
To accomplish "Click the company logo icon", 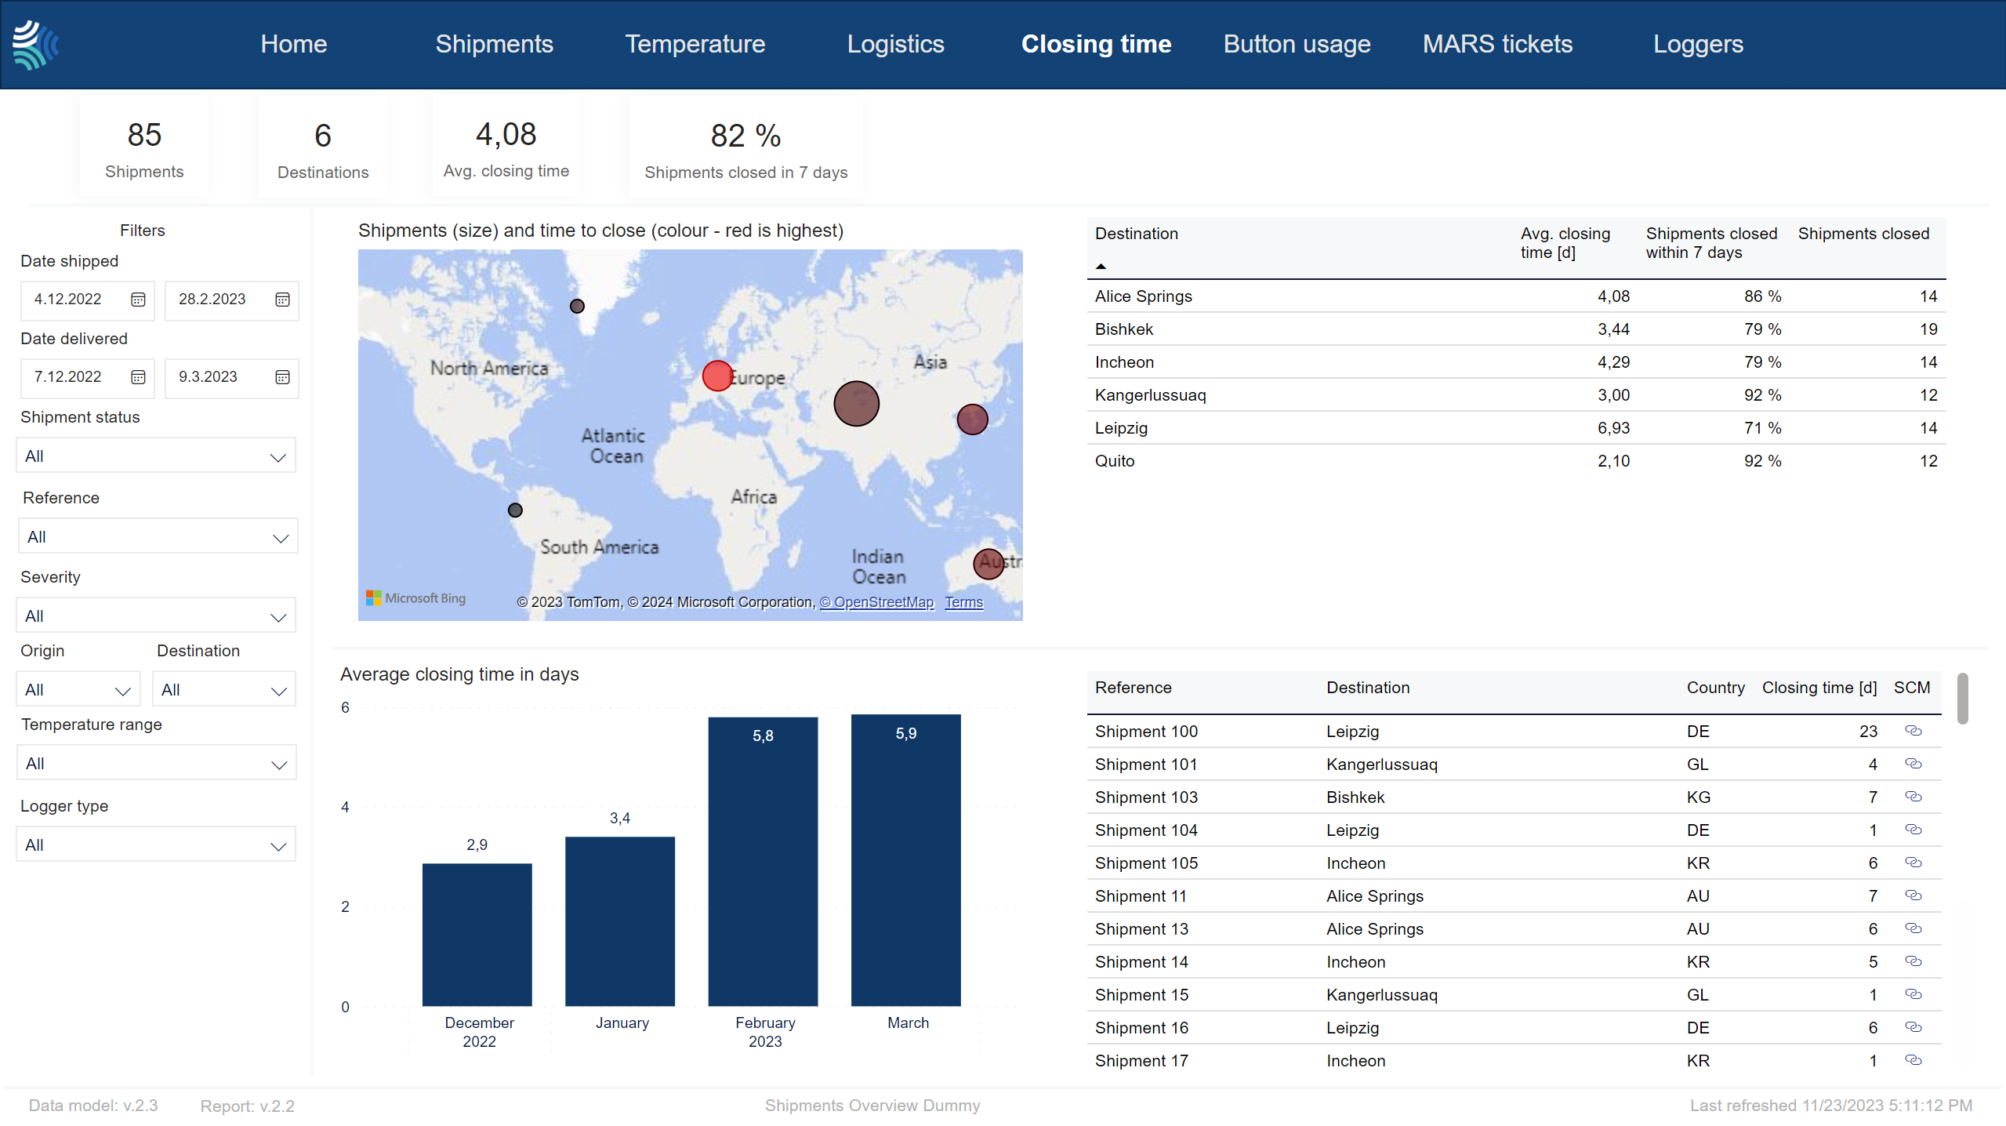I will pyautogui.click(x=36, y=45).
